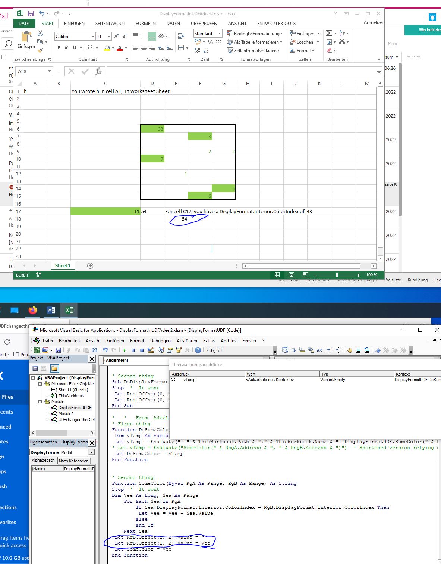Open Bedingte Formatierung dropdown
This screenshot has height=564, width=441.
tap(255, 34)
